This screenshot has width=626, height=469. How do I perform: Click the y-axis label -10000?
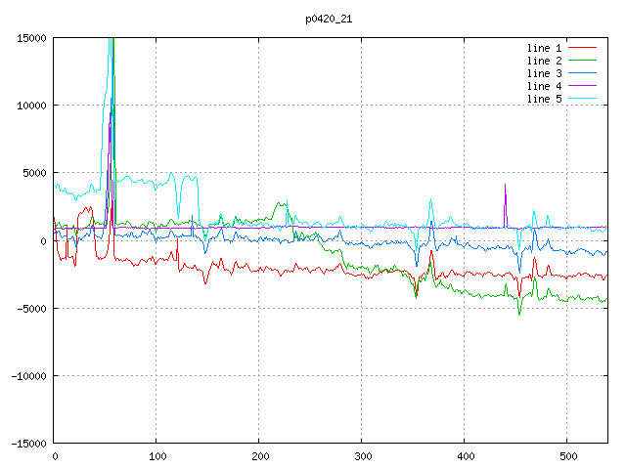(x=28, y=376)
